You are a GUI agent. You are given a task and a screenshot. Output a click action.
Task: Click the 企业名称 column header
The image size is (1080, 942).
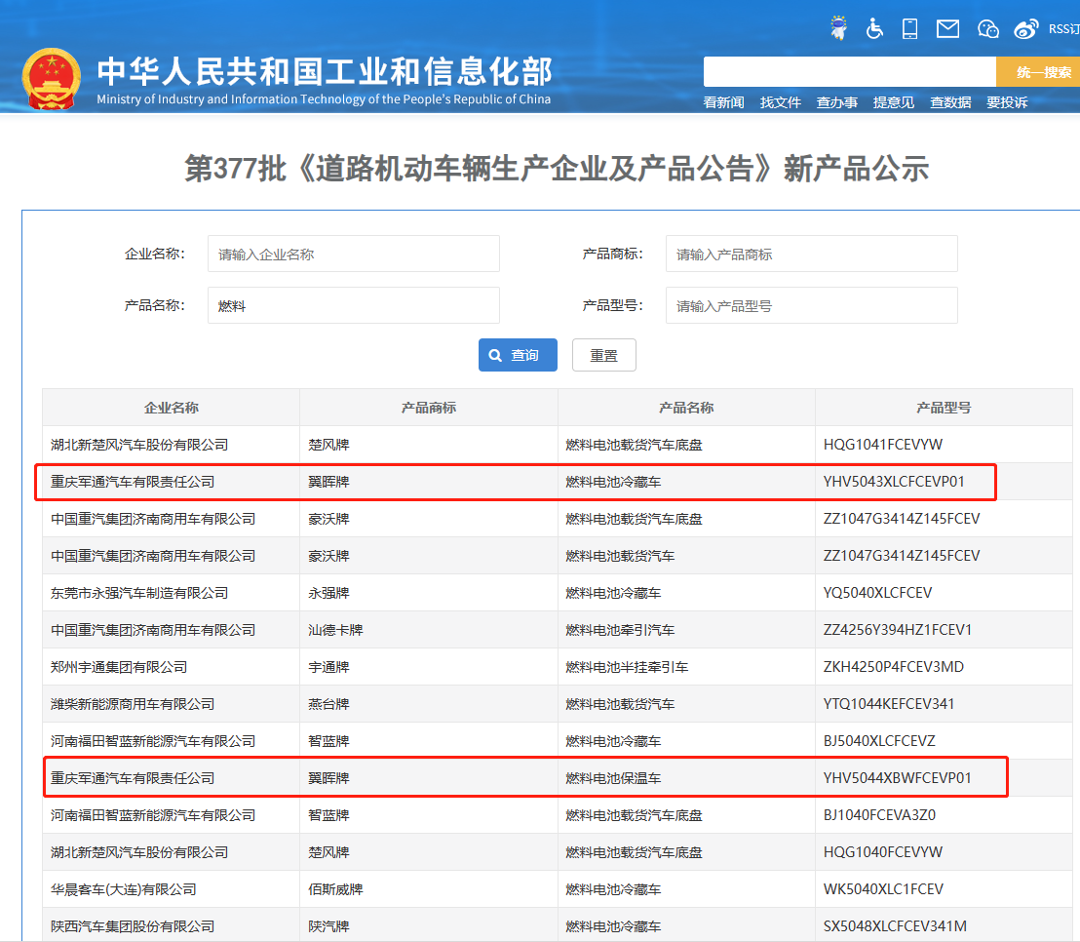171,408
